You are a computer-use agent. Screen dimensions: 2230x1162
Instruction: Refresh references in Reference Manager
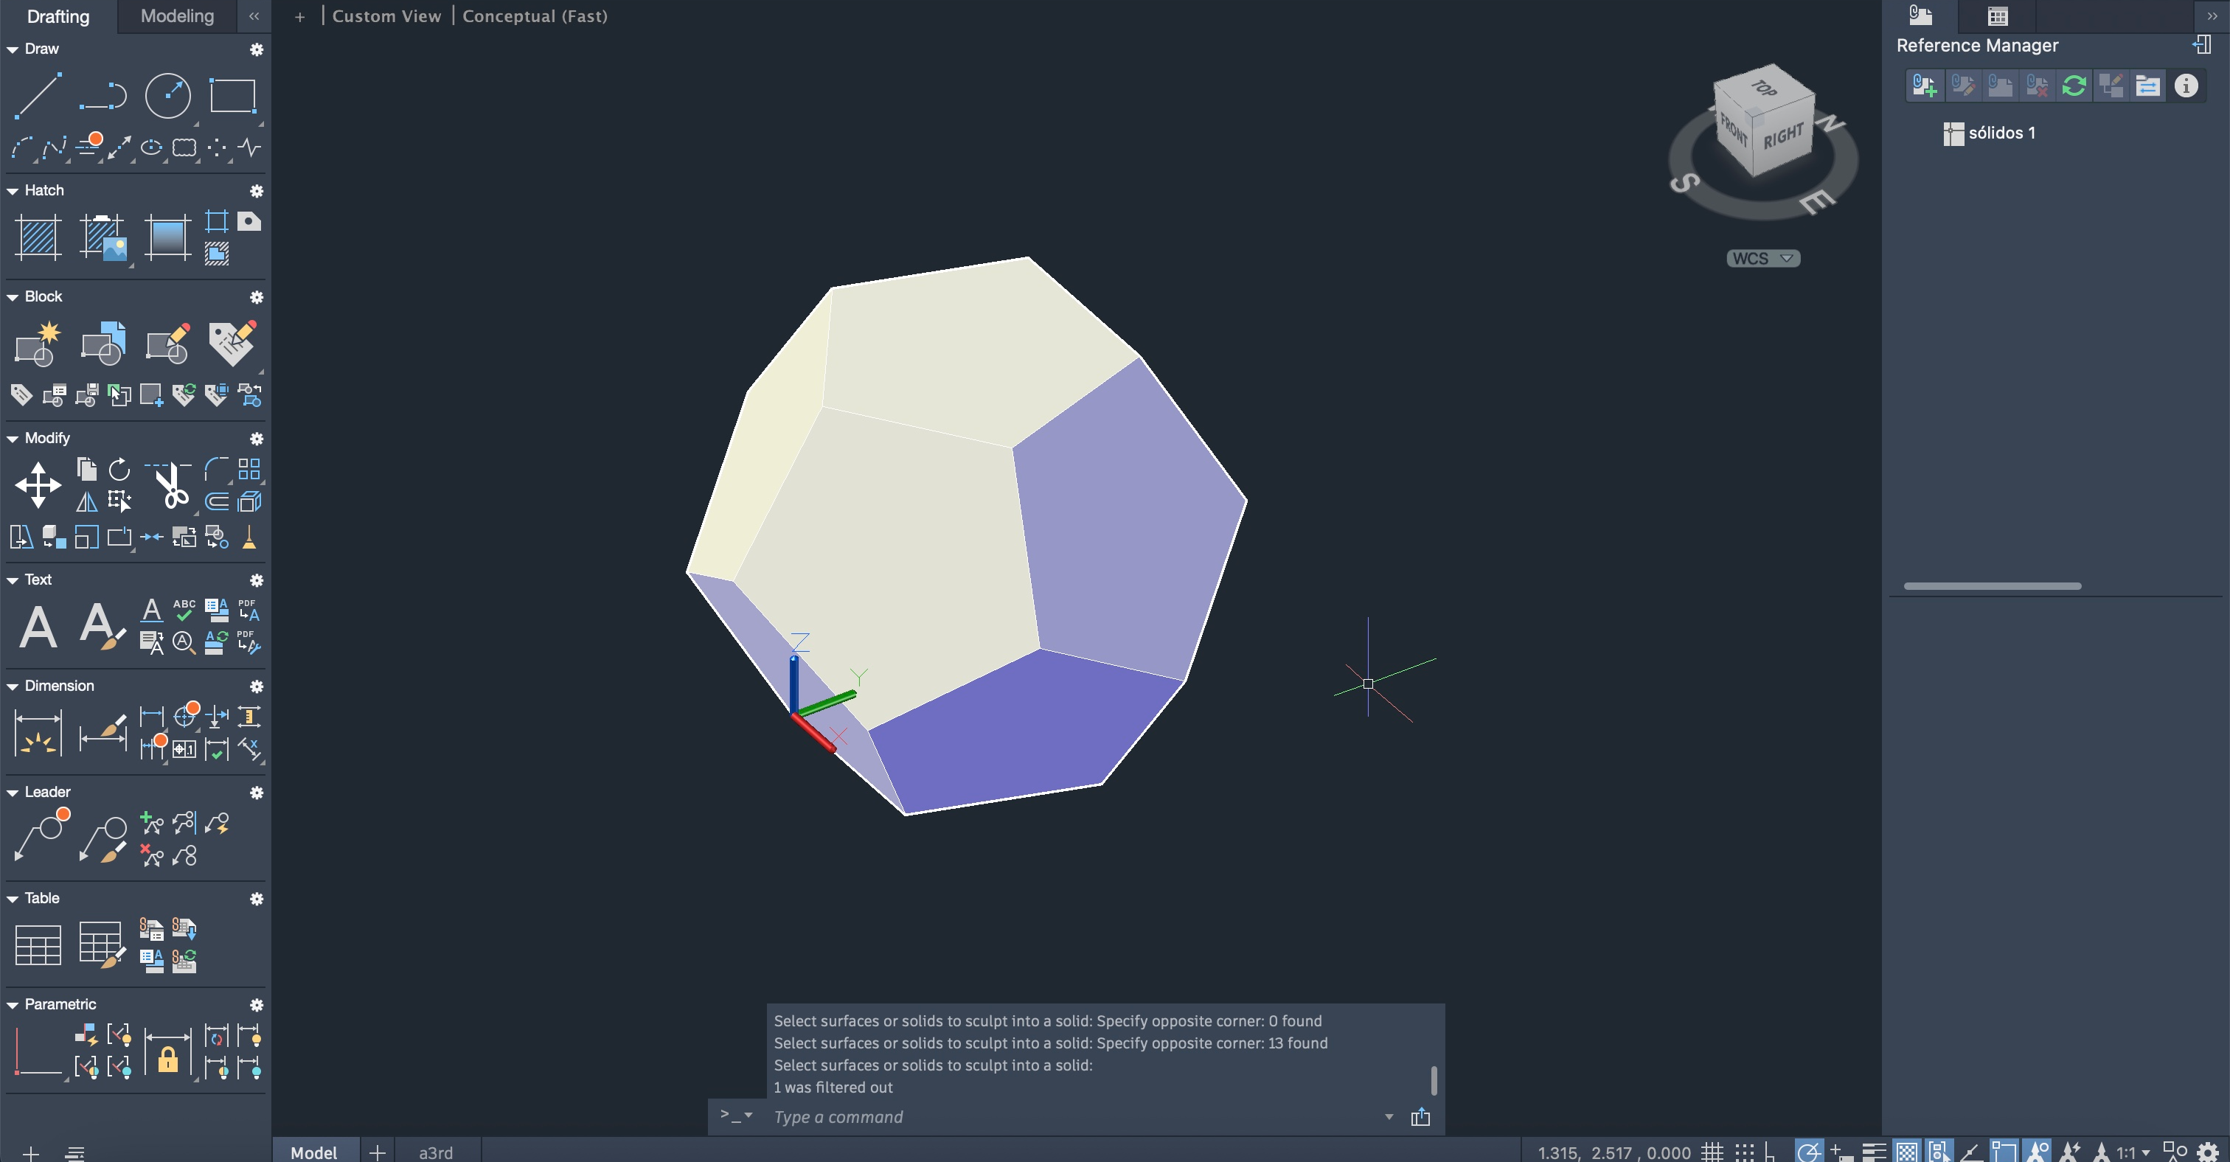pos(2074,86)
